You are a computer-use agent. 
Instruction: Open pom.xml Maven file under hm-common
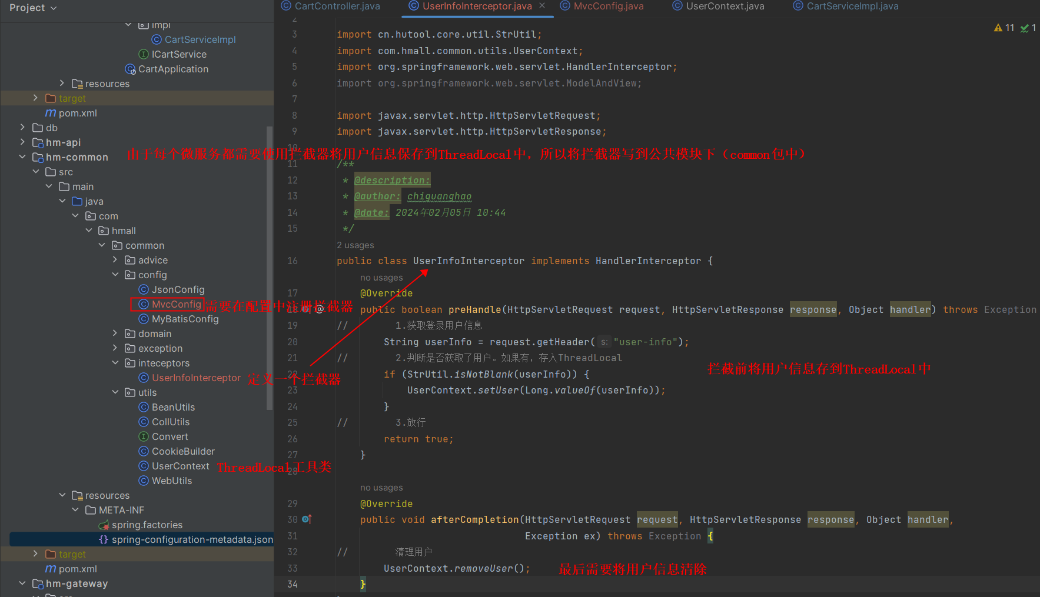coord(77,569)
